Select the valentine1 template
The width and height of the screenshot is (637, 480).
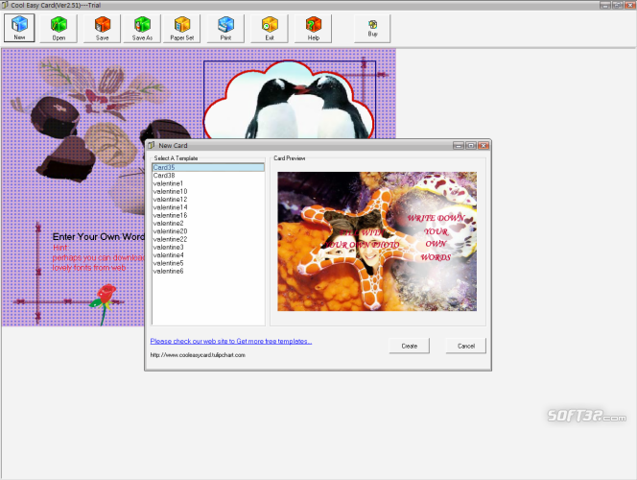(208, 183)
